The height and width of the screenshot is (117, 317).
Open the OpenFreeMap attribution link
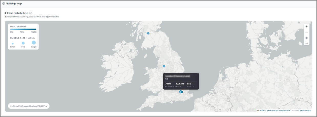pos(271,110)
